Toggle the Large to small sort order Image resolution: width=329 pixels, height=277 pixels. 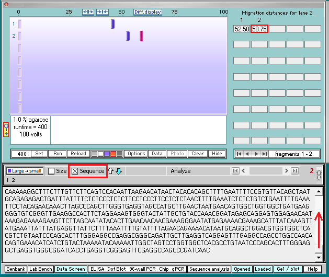(25, 171)
